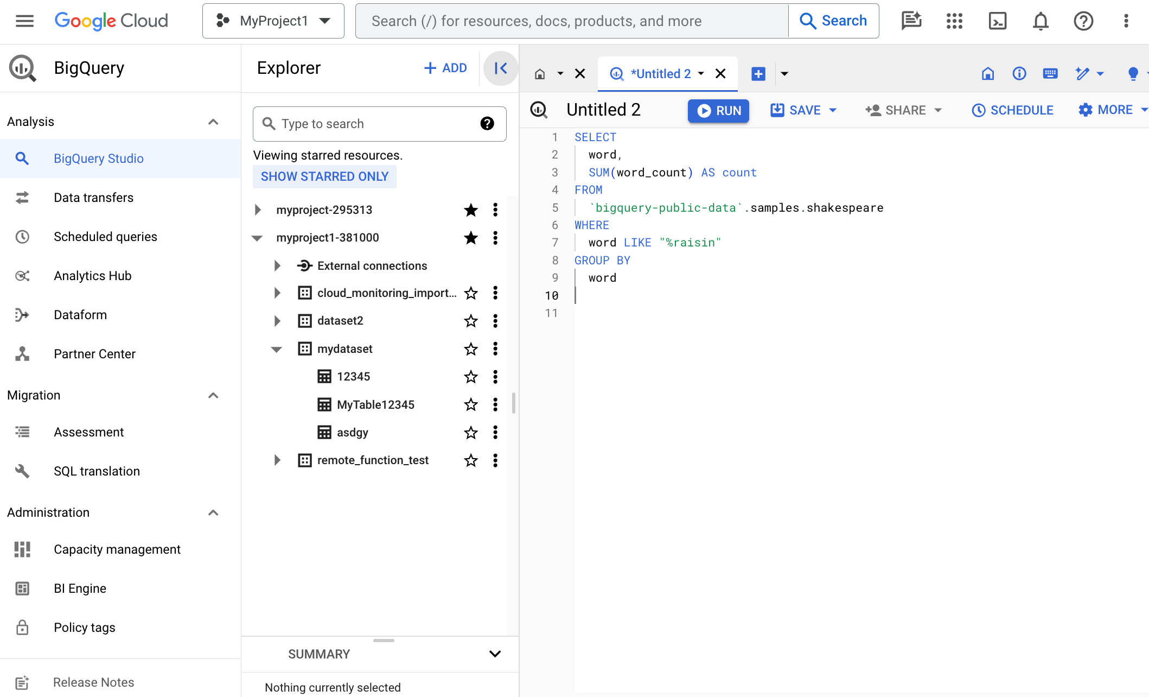The image size is (1149, 697).
Task: Toggle star on myproject-295313
Action: coord(470,210)
